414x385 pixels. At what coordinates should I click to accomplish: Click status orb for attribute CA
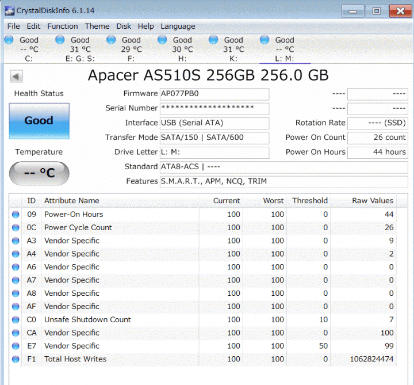coord(16,333)
